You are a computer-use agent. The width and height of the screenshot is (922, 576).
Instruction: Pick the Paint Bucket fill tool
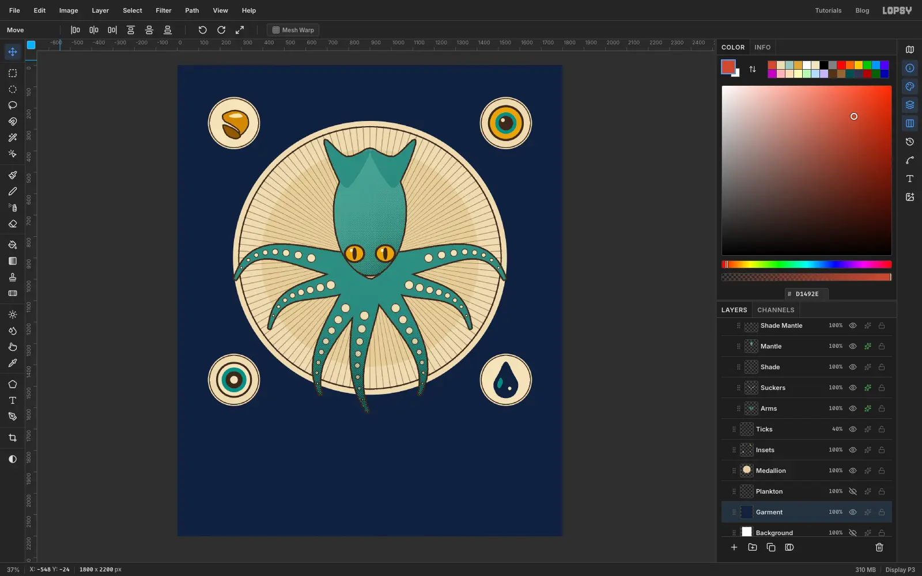pos(13,245)
